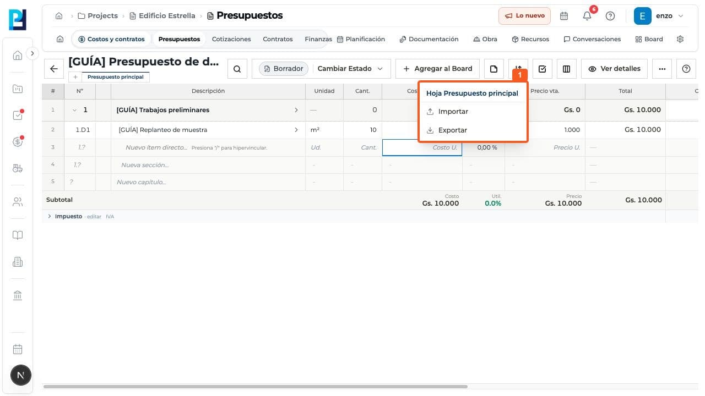Viewport: 705px width, 396px height.
Task: Open Edificio Estrella breadcrumb link
Action: coord(162,16)
